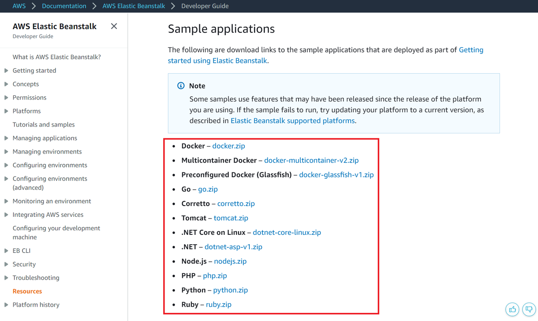Open the Platforms sidebar label

(26, 111)
